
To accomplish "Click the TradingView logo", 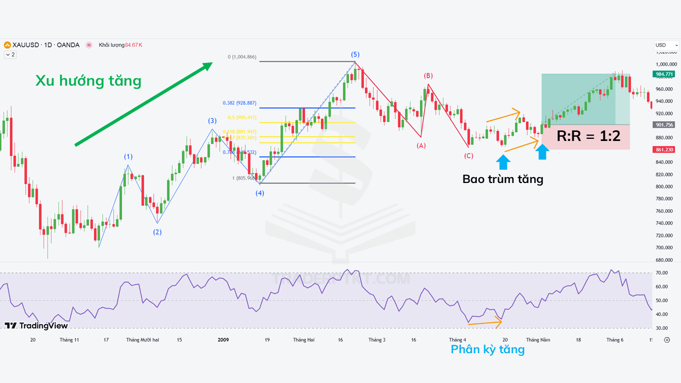I will (36, 326).
